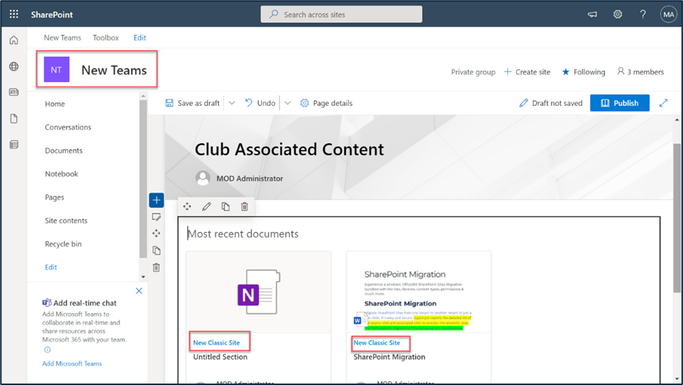Open the OneNote document thumbnail
683x385 pixels.
point(258,292)
